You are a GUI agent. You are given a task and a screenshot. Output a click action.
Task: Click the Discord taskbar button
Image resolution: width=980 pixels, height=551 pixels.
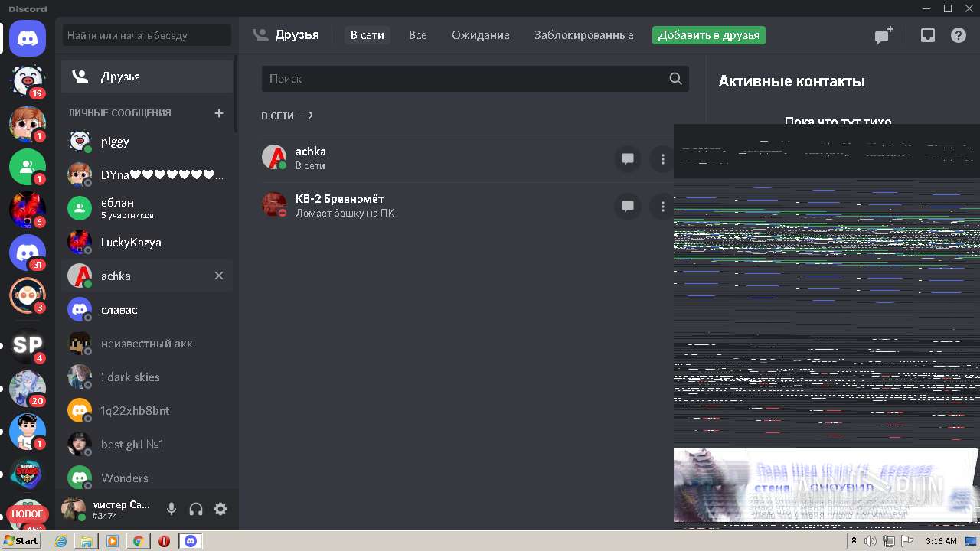(191, 541)
